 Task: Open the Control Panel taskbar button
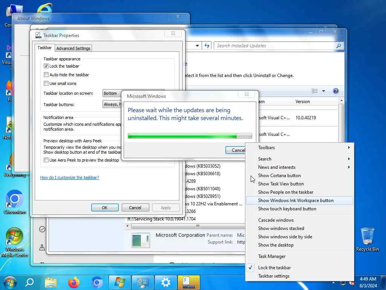point(142,282)
